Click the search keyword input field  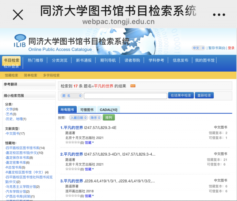click(x=125, y=96)
